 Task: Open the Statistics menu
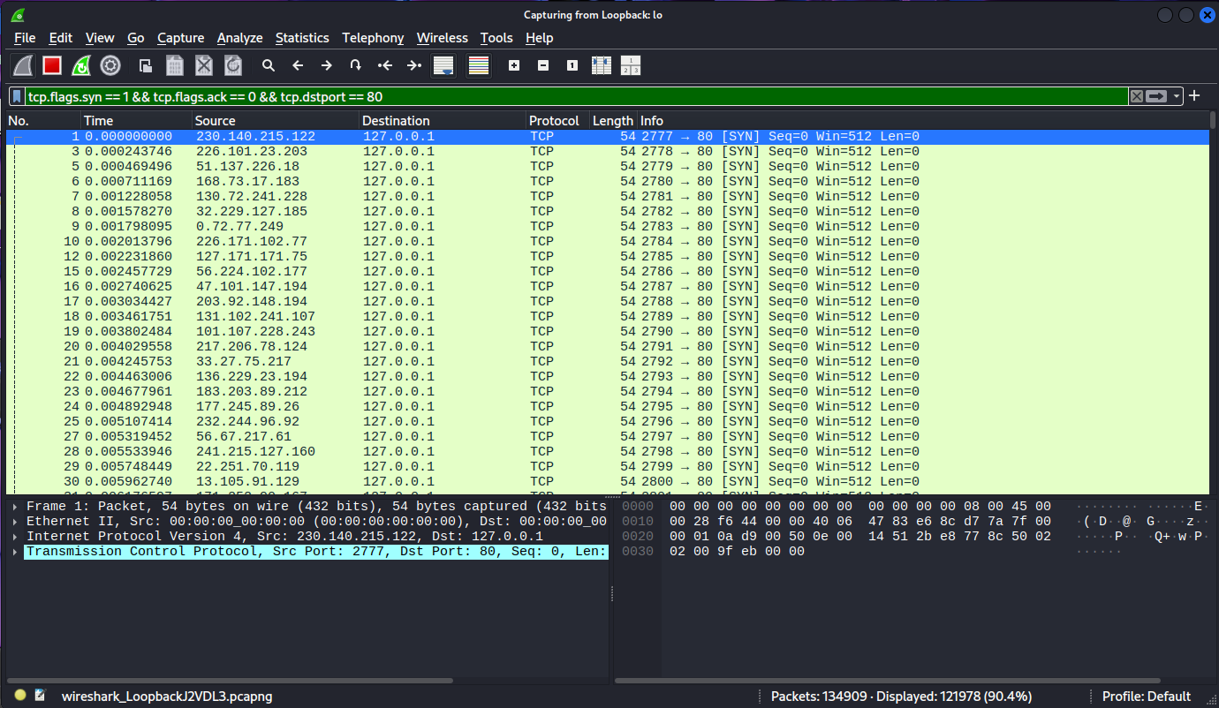pyautogui.click(x=301, y=38)
